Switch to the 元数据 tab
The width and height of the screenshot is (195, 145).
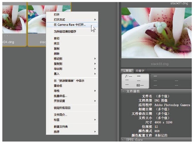pos(127,71)
